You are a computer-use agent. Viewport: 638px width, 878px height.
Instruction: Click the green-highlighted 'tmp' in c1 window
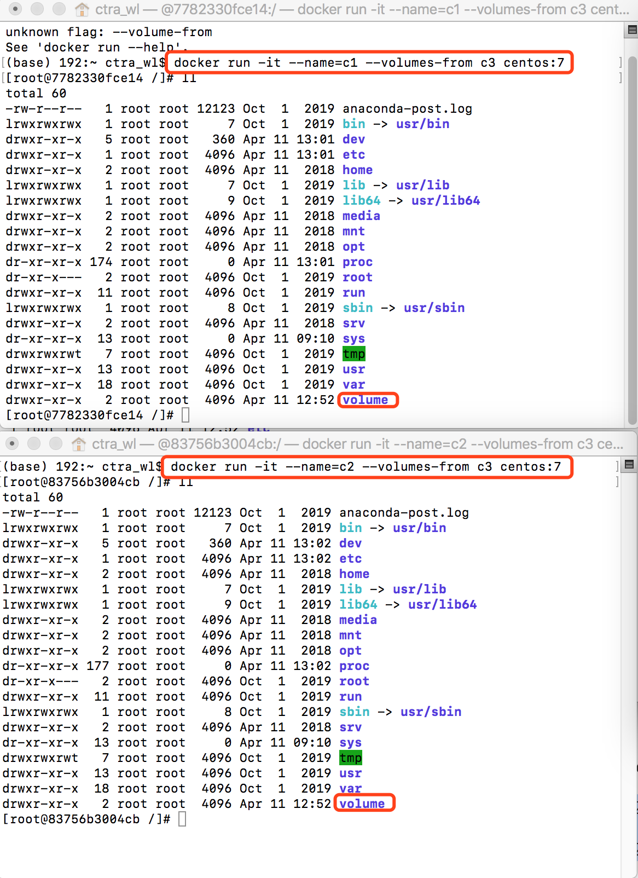pyautogui.click(x=354, y=354)
